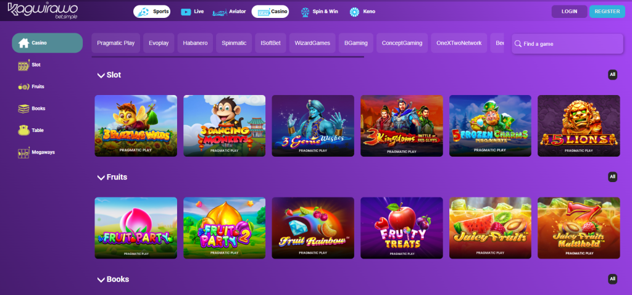Select the Casino tab in top navigation
Viewport: 632px width, 295px height.
pyautogui.click(x=270, y=12)
